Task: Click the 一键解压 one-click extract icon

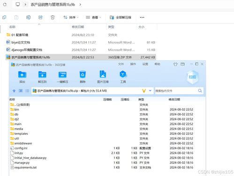Action: tap(62, 77)
